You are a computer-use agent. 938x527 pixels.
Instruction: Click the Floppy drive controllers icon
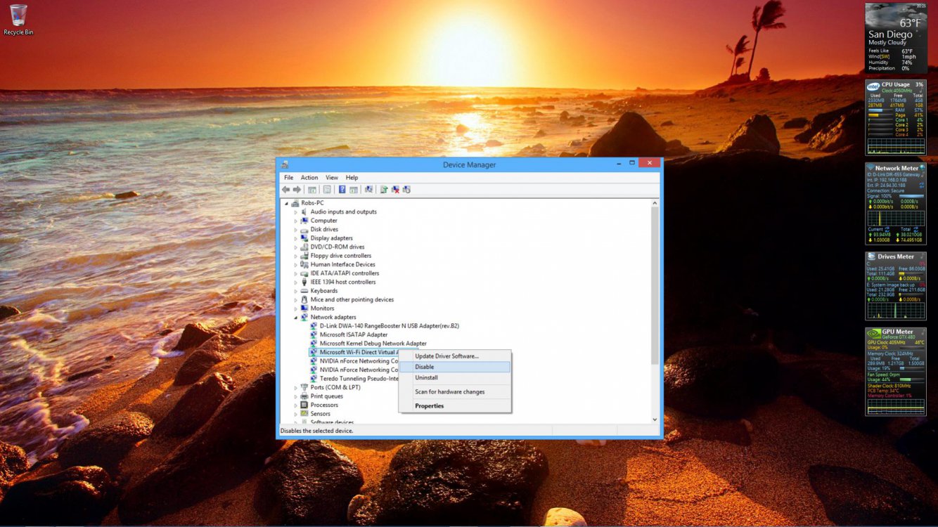click(304, 256)
